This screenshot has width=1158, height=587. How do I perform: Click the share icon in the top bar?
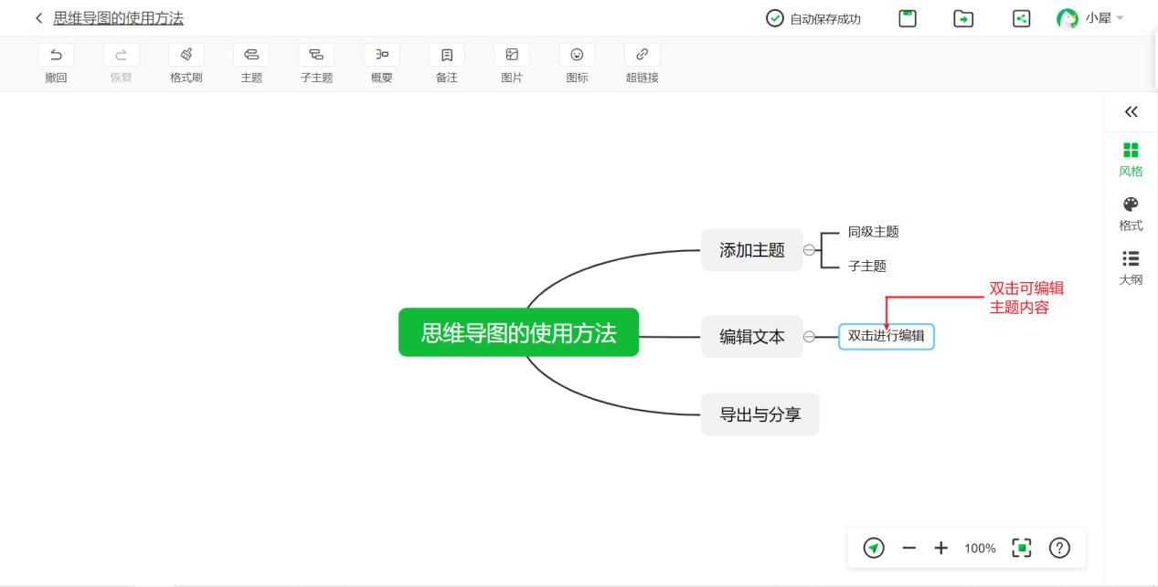1021,18
